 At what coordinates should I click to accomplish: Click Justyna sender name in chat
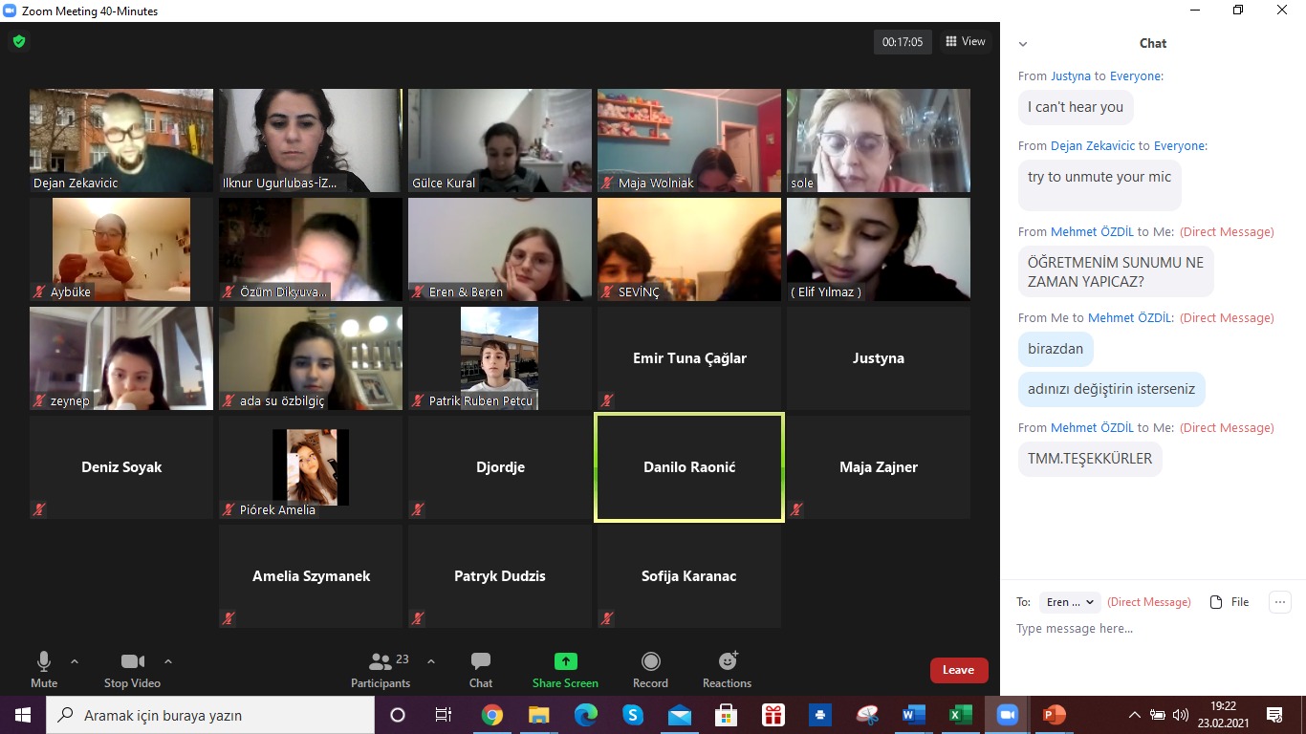[x=1071, y=76]
